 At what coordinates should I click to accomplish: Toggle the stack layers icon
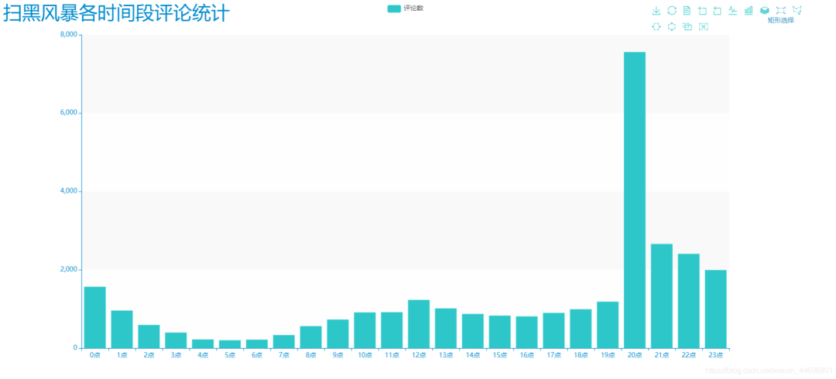pyautogui.click(x=765, y=10)
